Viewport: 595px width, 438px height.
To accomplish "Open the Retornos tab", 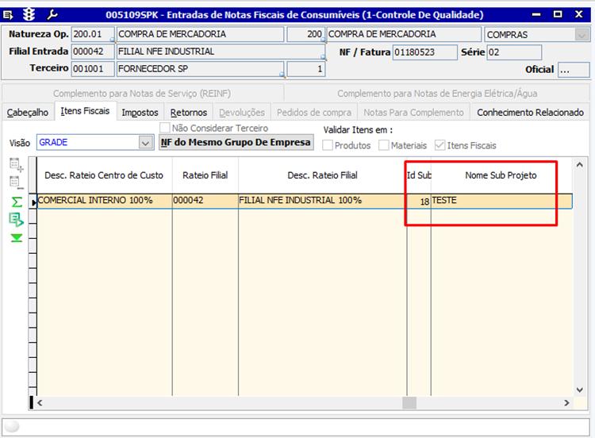I will [x=189, y=113].
